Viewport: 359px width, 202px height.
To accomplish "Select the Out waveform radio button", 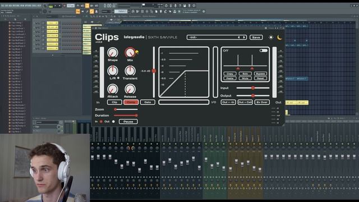I will pyautogui.click(x=113, y=122).
